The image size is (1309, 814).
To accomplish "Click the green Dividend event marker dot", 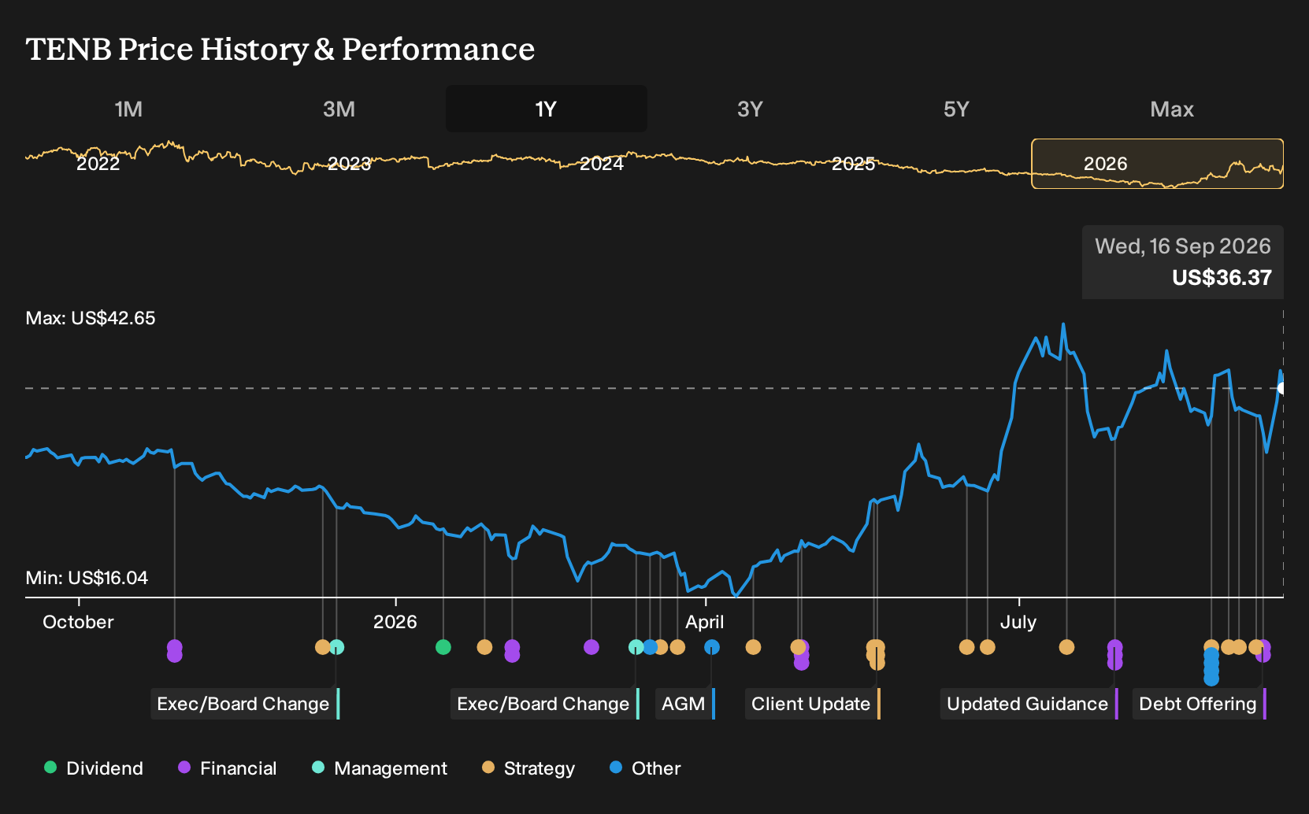I will pyautogui.click(x=443, y=647).
